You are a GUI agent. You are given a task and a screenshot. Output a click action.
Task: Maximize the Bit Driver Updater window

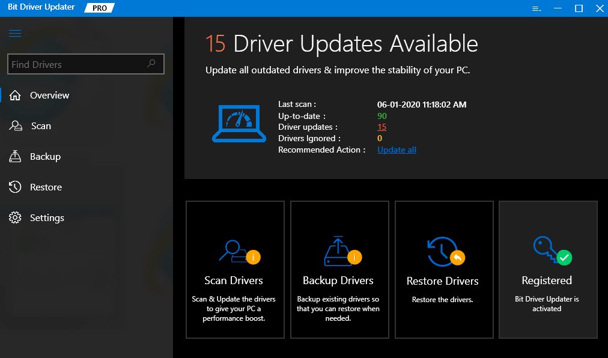pyautogui.click(x=579, y=8)
